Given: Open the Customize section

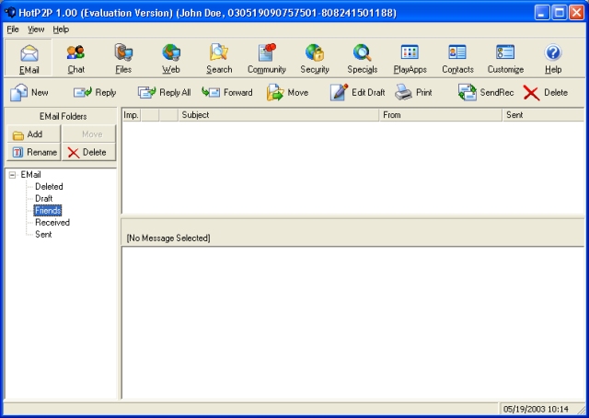Looking at the screenshot, I should 505,58.
